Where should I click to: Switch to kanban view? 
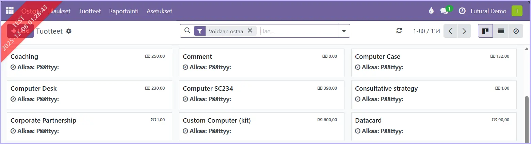[x=485, y=31]
